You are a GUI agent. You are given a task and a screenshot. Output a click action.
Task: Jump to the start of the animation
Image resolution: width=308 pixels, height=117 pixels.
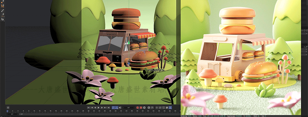click(x=89, y=108)
